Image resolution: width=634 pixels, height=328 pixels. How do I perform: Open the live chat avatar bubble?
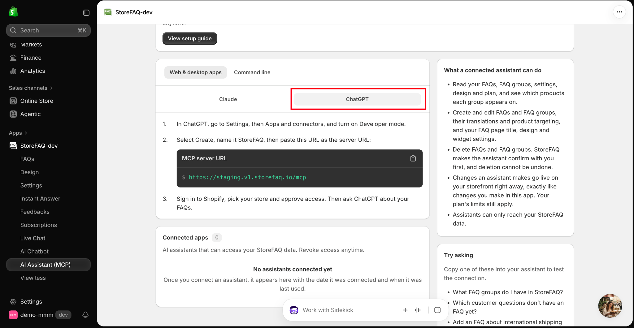[610, 306]
